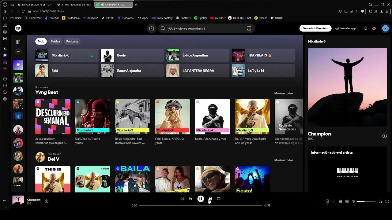Open LA PANTERA NEGRA shortcut tile
392x220 pixels.
coord(198,71)
